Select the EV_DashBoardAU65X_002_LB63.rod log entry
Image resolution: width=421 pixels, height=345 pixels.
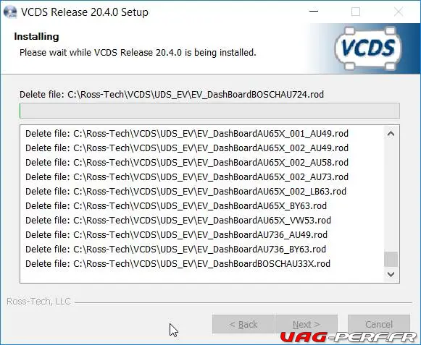pos(186,192)
